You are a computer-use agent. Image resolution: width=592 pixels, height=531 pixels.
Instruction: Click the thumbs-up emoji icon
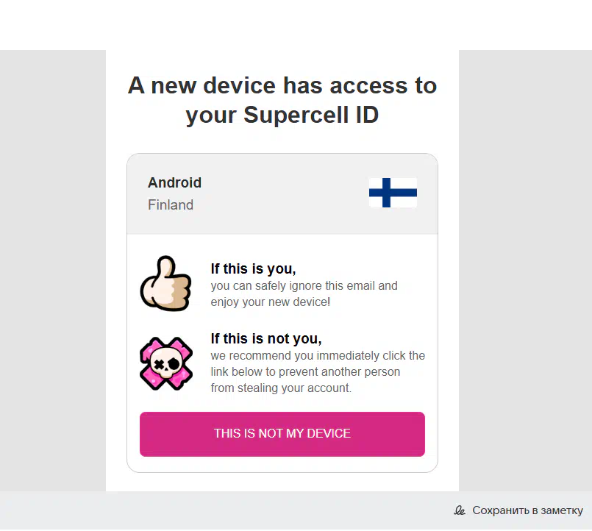[x=165, y=284]
